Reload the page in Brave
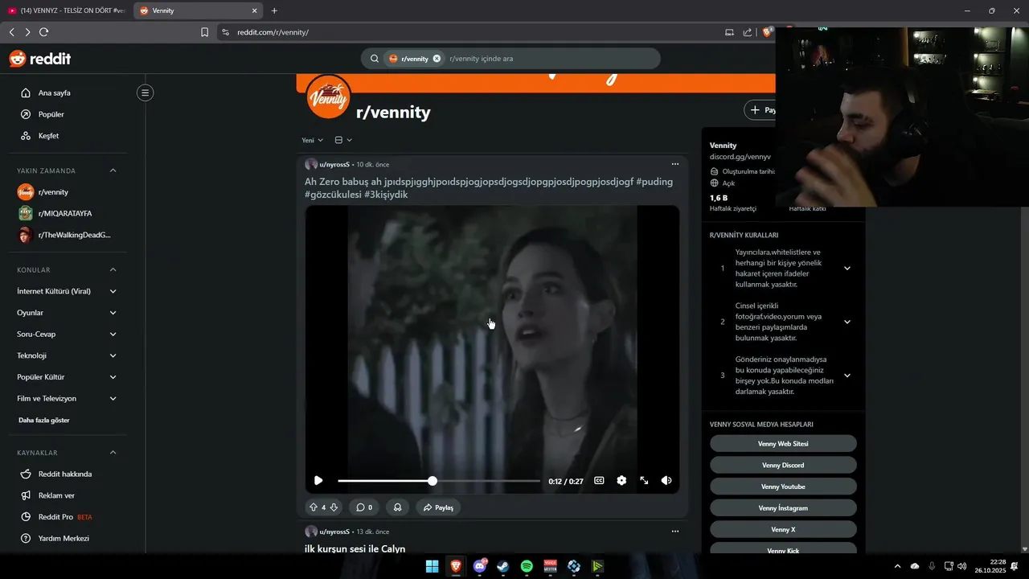 point(43,32)
